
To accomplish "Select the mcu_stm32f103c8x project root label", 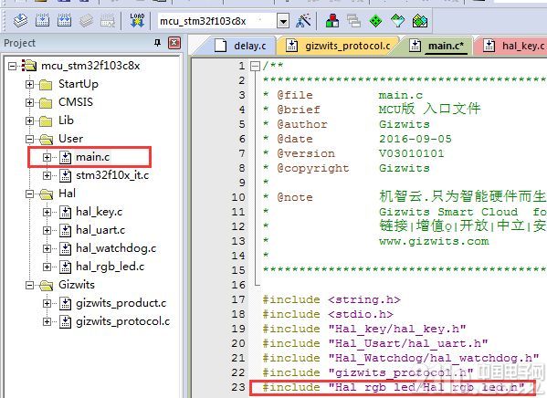I will point(90,65).
